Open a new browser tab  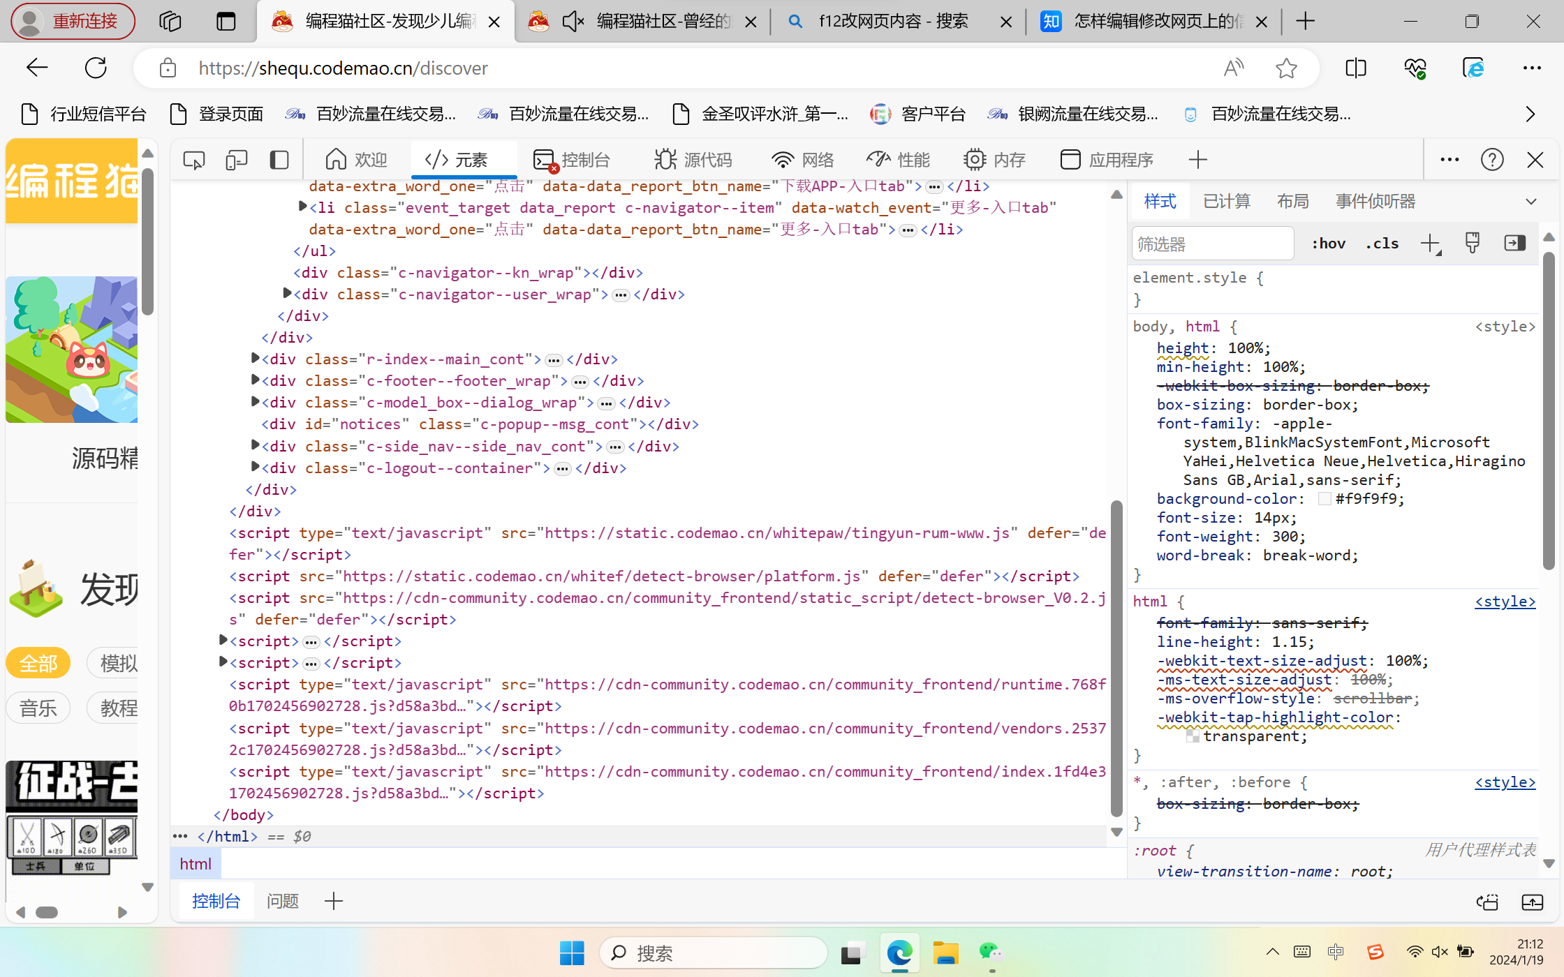click(x=1305, y=22)
